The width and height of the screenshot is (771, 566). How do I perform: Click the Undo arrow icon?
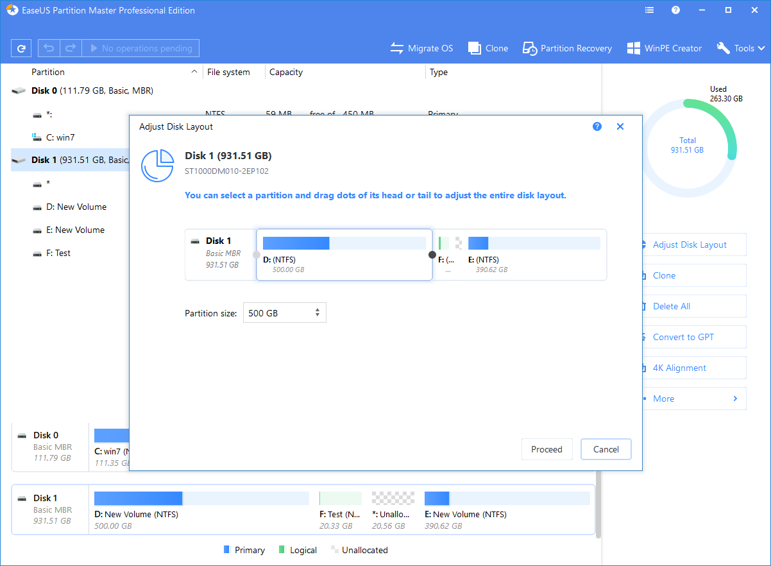(49, 48)
